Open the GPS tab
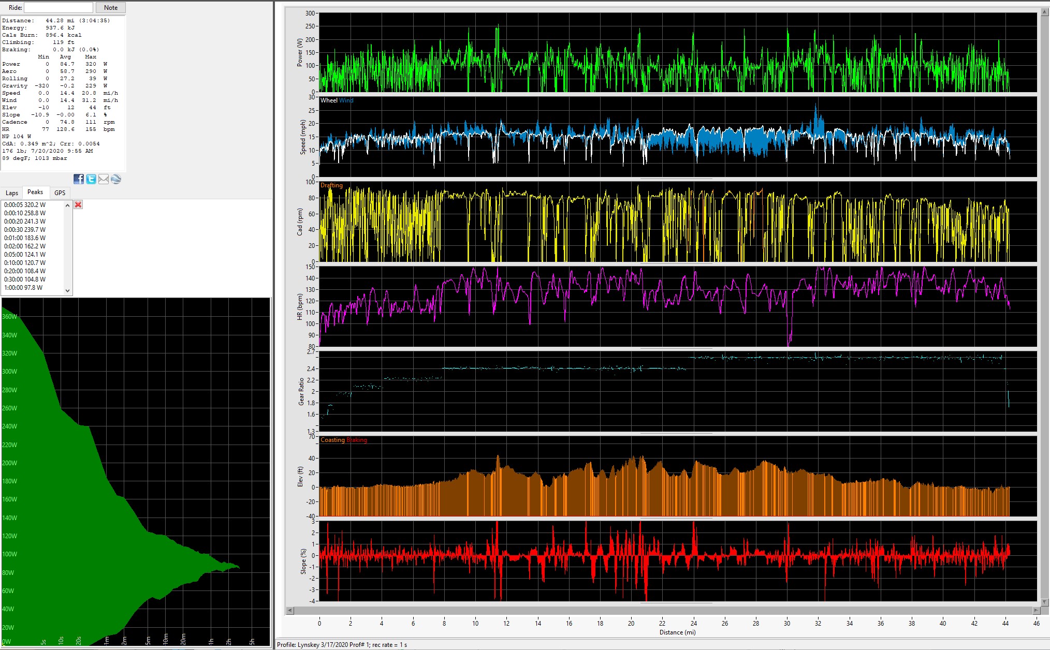 pos(60,193)
